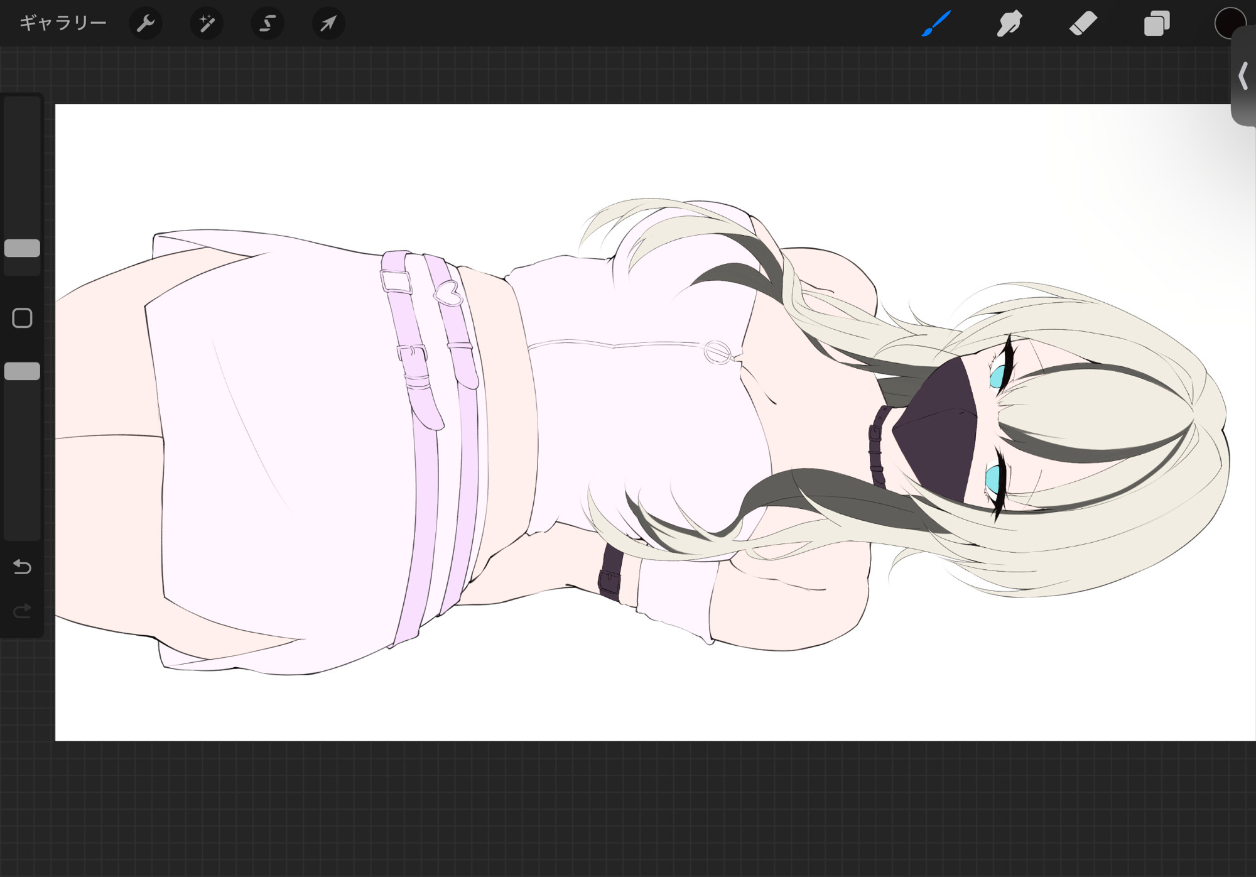Activate the Selection S tool
The height and width of the screenshot is (877, 1256).
(268, 23)
